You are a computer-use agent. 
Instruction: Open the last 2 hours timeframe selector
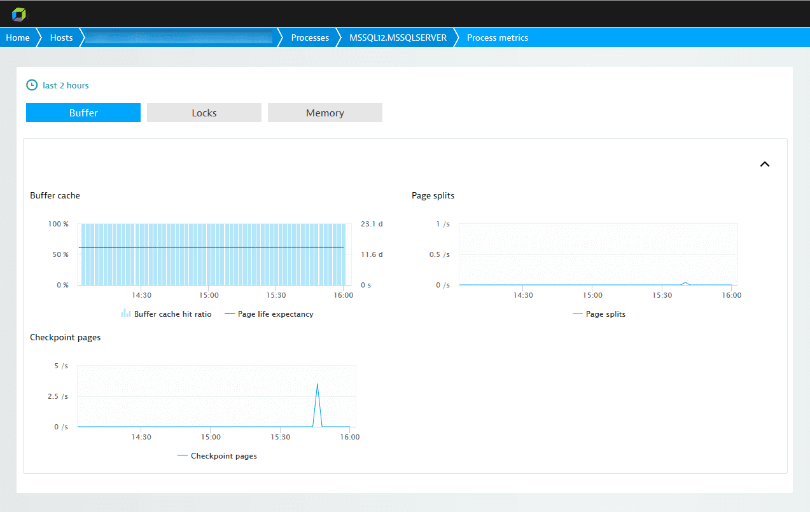coord(66,85)
